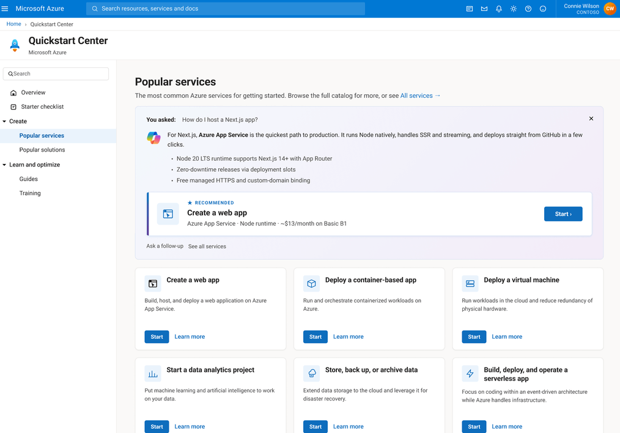Click the Quickstart Center breadcrumb text
The image size is (620, 433).
coord(52,24)
